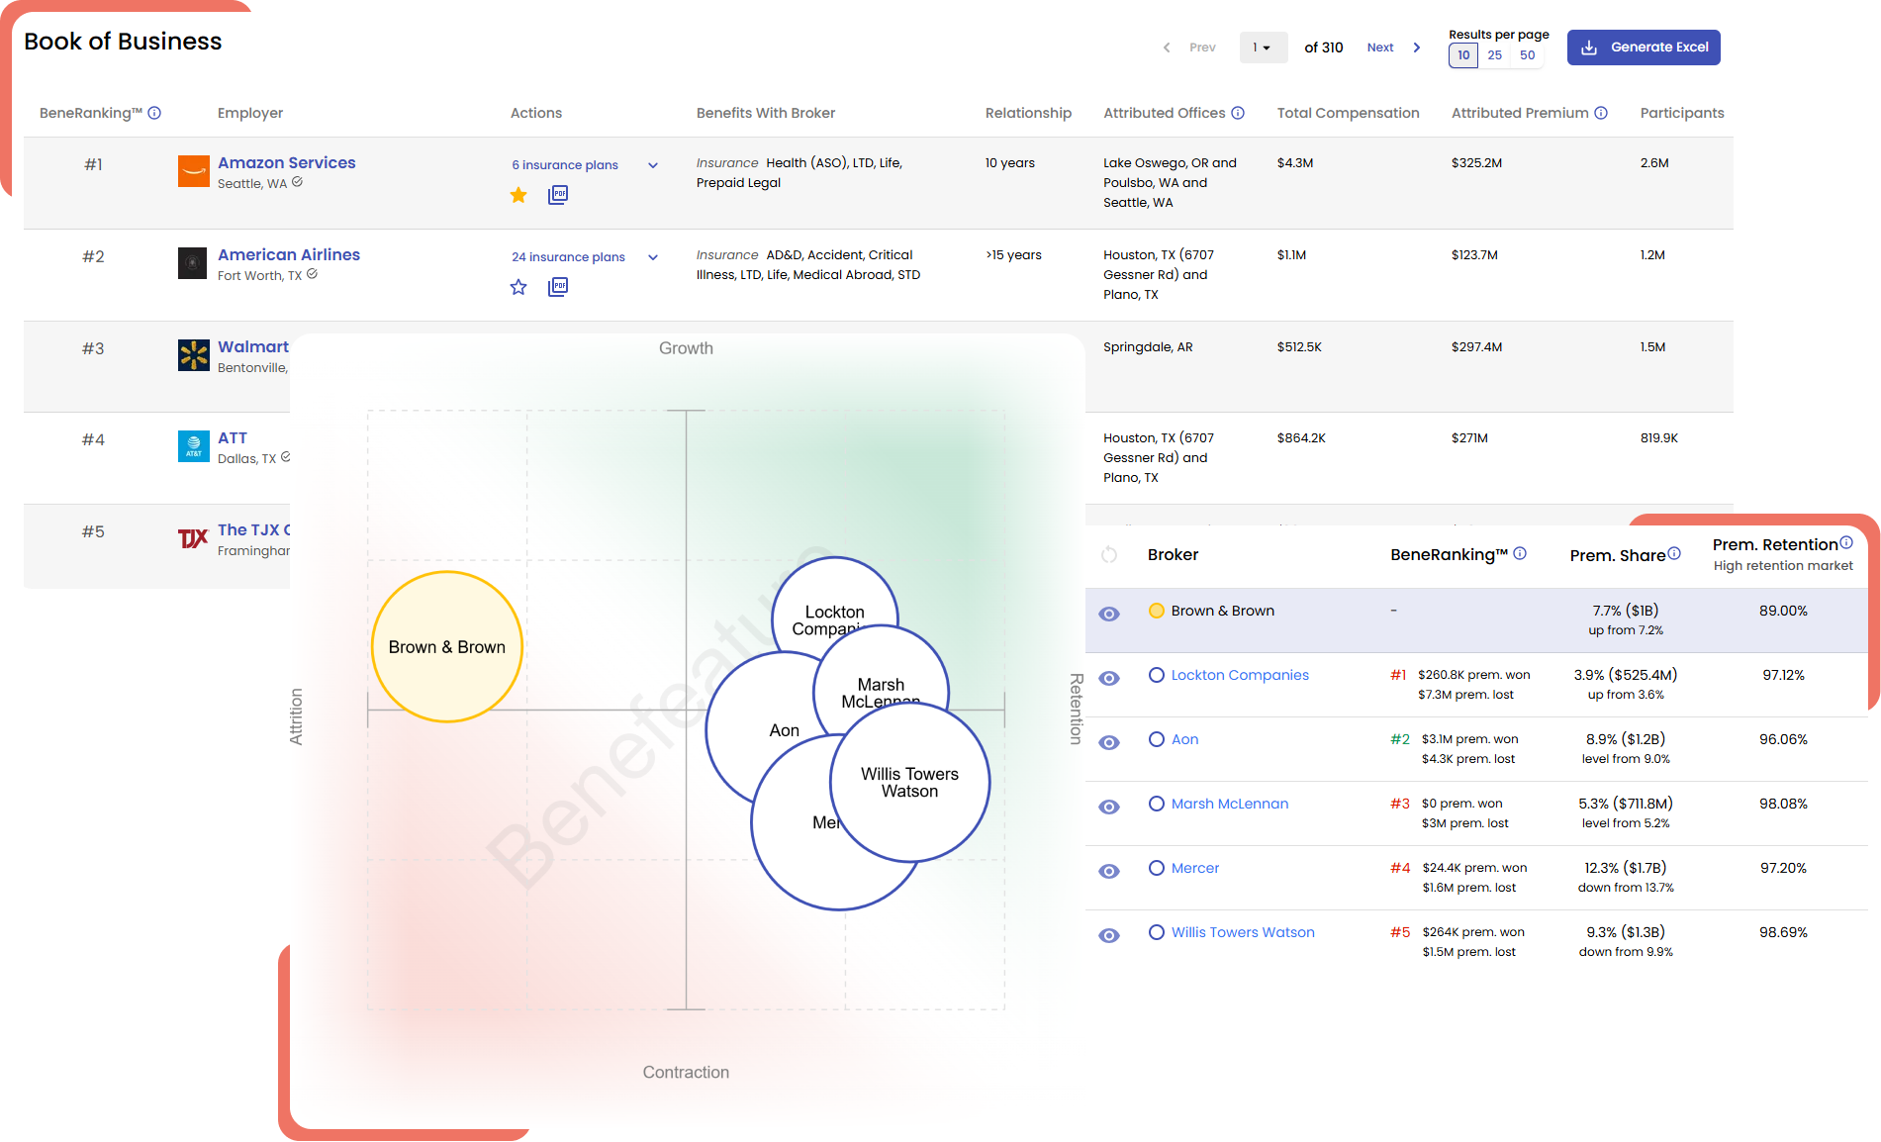Open the 6 insurance plans link
1881x1142 pixels.
coord(565,165)
